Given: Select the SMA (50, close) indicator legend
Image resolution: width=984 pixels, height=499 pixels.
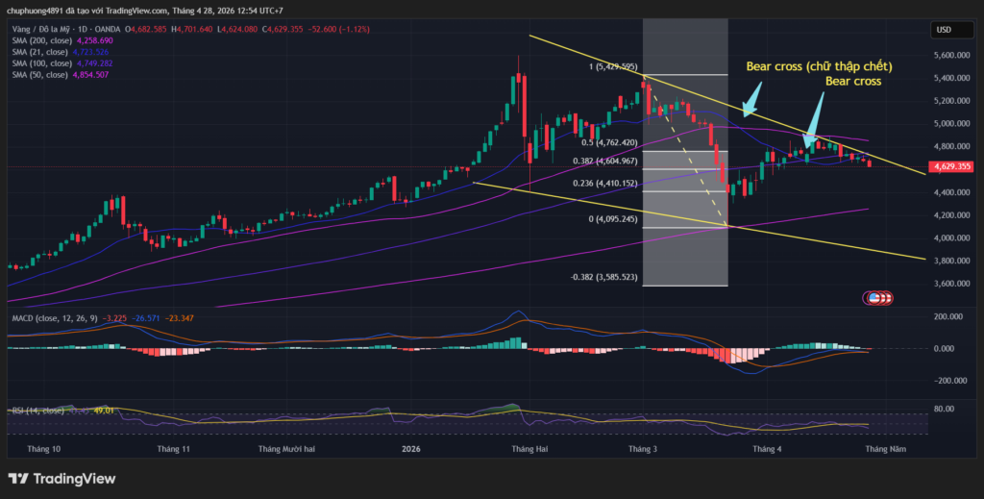Looking at the screenshot, I should (57, 74).
